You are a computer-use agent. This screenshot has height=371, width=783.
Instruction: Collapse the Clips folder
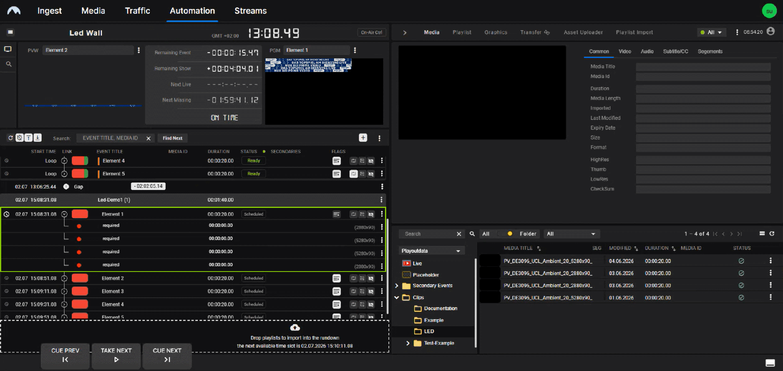click(396, 298)
